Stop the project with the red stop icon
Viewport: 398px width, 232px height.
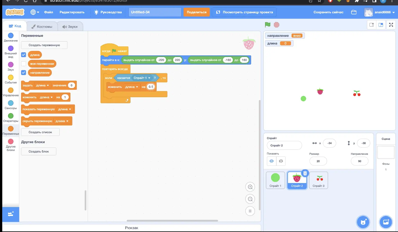click(276, 25)
